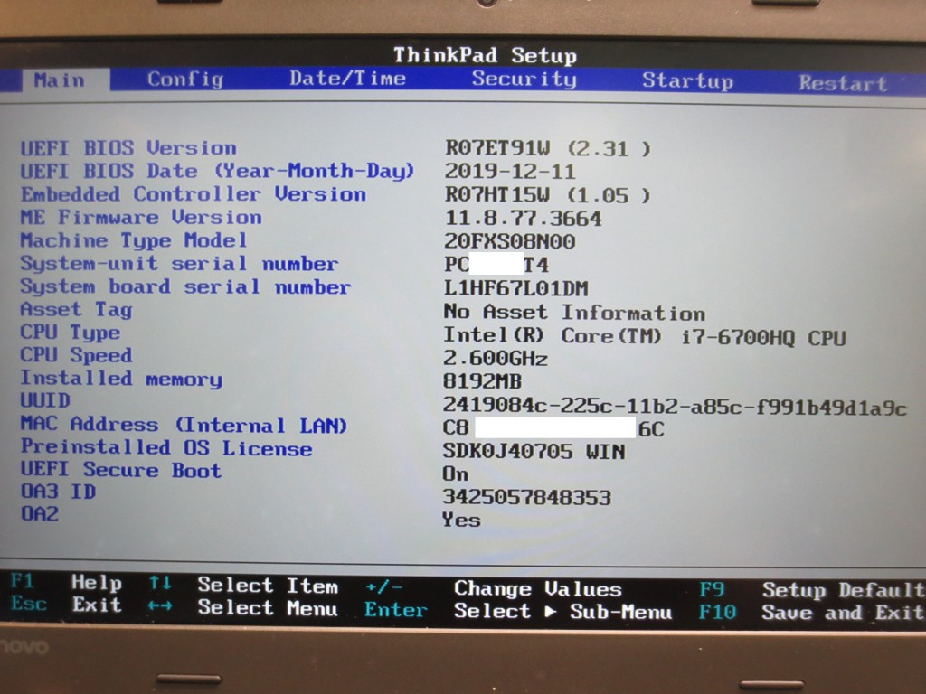The height and width of the screenshot is (694, 926).
Task: Select the "Setup Defaults" footer hint
Action: pos(844,590)
